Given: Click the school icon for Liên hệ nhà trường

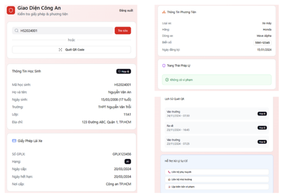Looking at the screenshot, I should click(x=169, y=179).
